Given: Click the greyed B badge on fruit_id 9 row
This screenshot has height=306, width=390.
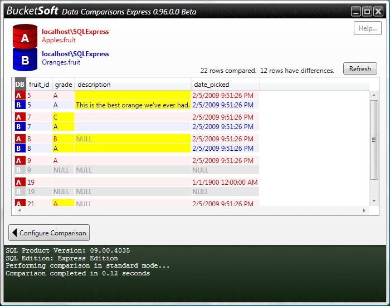Looking at the screenshot, I should point(20,170).
